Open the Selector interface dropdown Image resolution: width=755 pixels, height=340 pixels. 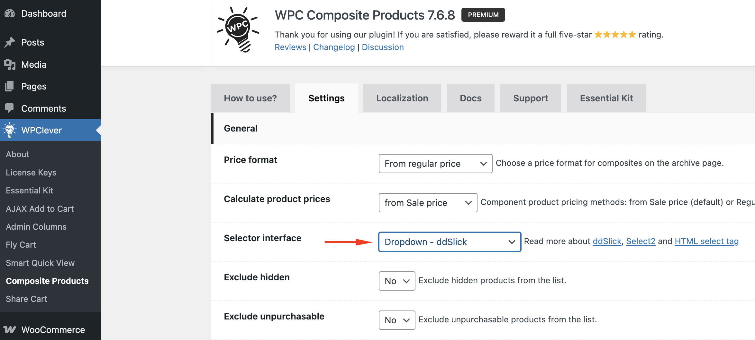point(450,242)
